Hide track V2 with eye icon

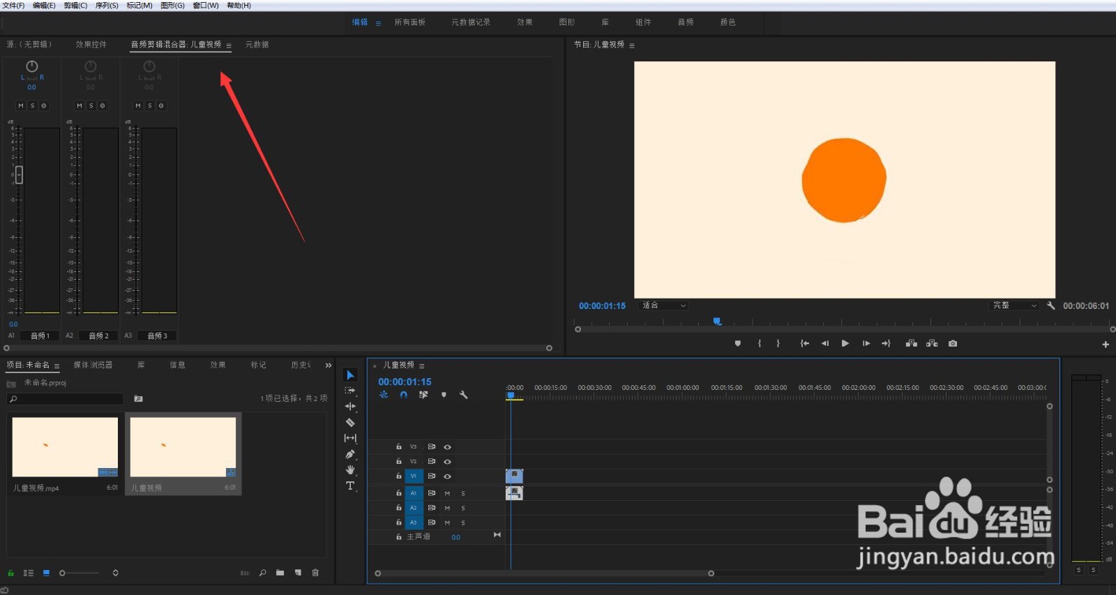tap(448, 462)
